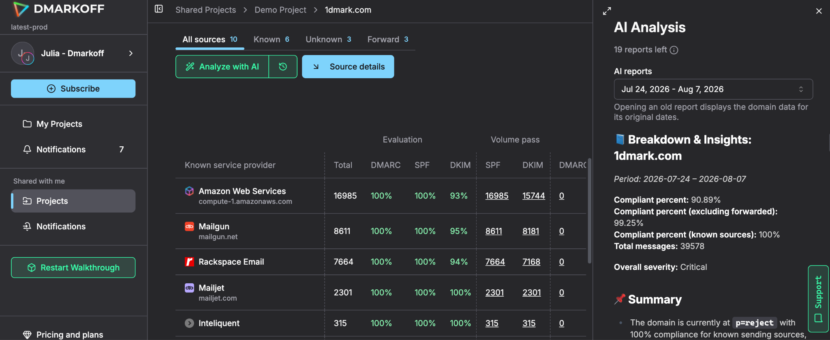Open Notifications with 7 unread

click(x=73, y=150)
